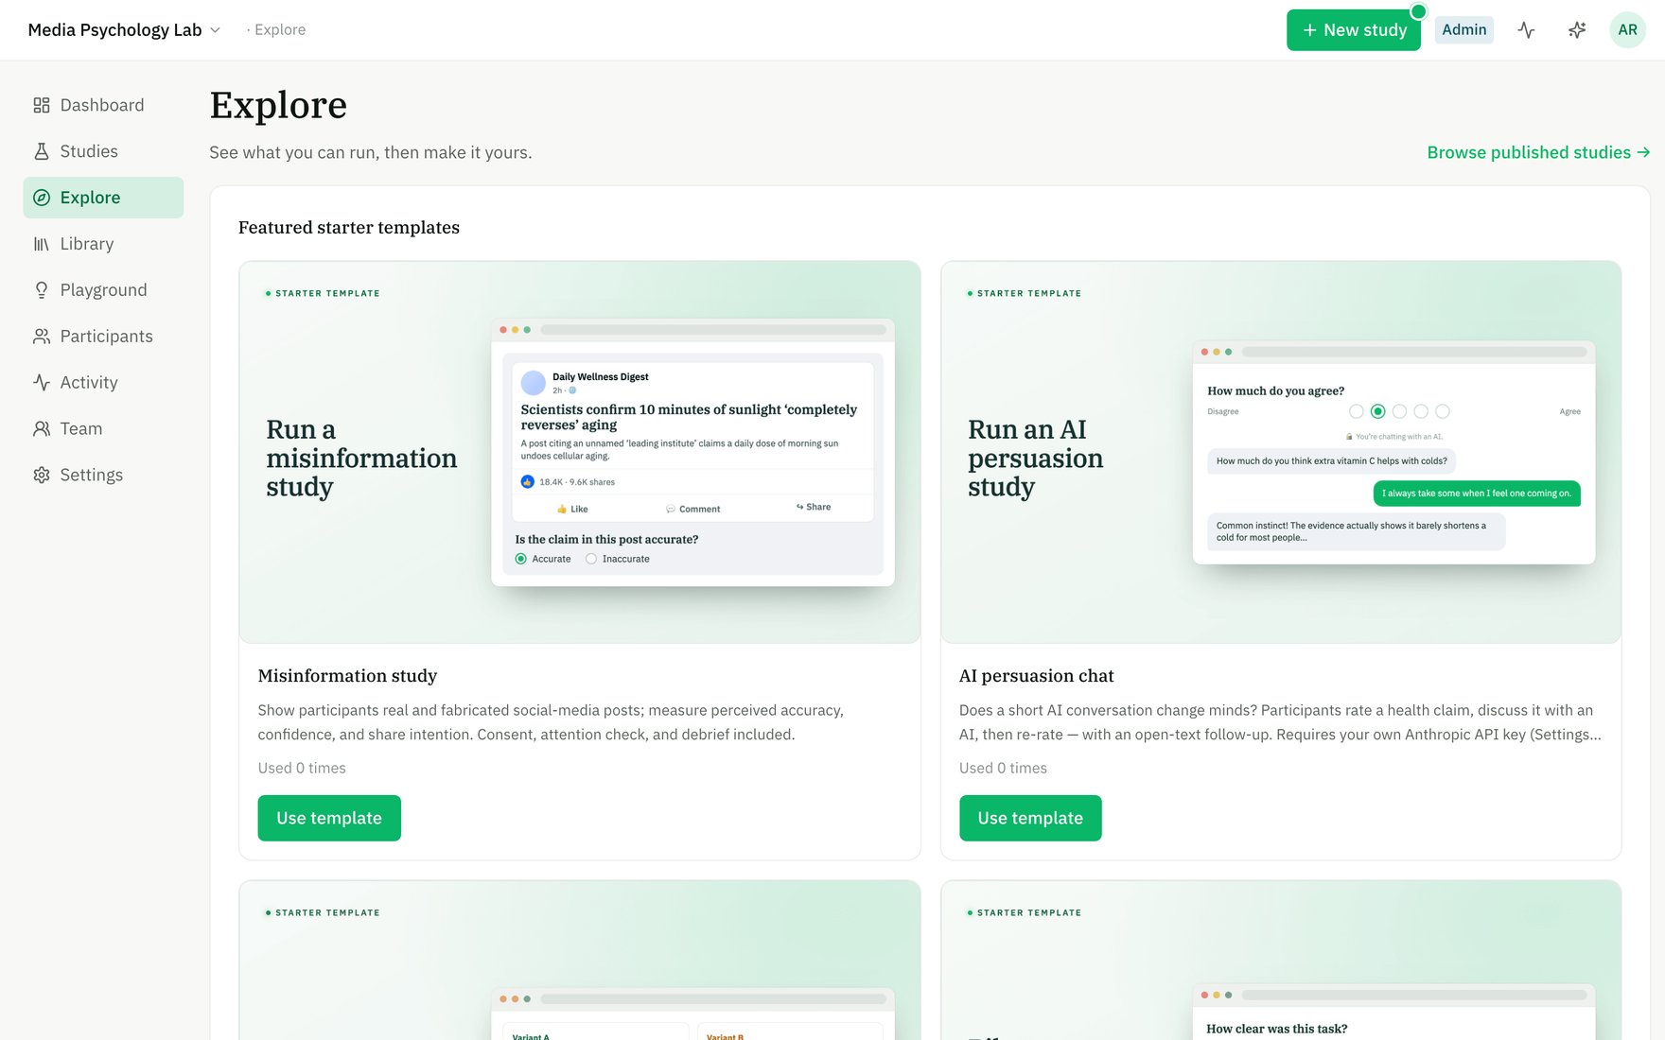Click 'Used 0 times' under AI persuasion chat

pos(1003,769)
